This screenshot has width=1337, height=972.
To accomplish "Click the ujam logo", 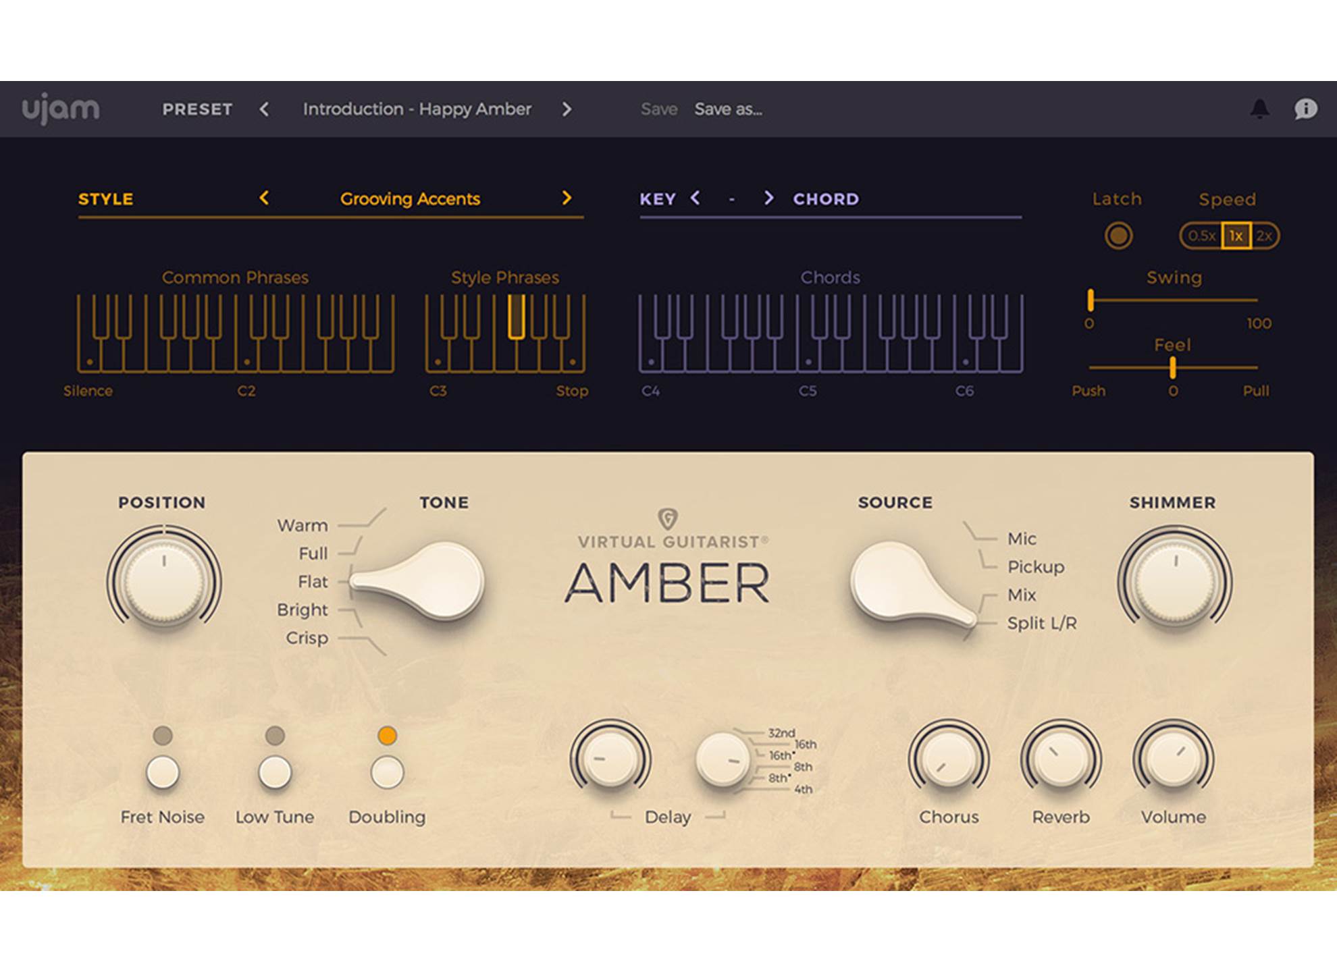I will coord(61,108).
